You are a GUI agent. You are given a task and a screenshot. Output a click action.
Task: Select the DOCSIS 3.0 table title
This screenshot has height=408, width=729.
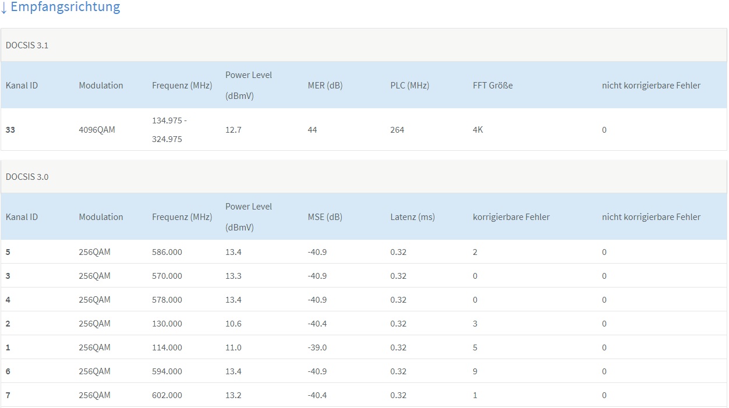27,177
